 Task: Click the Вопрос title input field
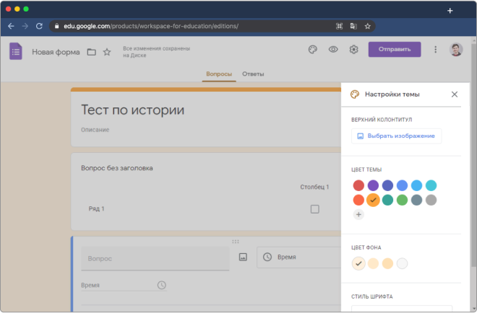point(155,258)
